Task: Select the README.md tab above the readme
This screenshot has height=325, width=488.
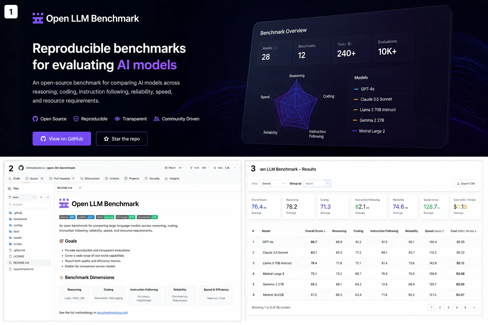Action: click(x=64, y=188)
